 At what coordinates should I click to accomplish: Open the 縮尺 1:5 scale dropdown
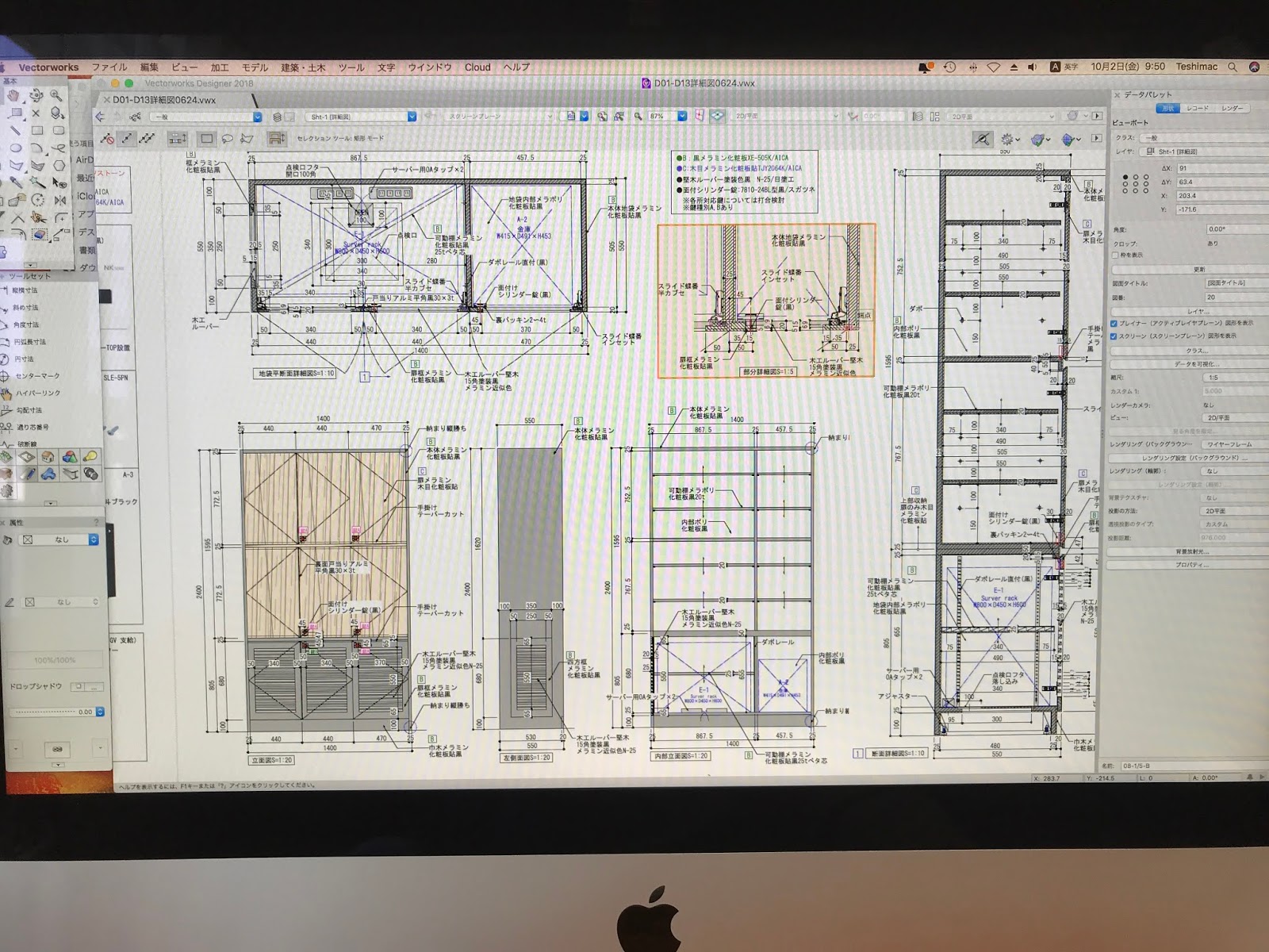point(1236,378)
